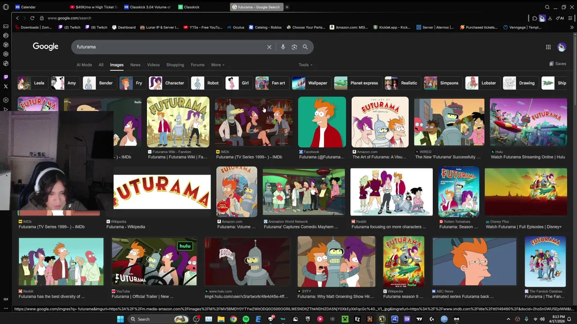
Task: Open Watch Futurama Streaming Online Hulu link
Action: pyautogui.click(x=528, y=157)
